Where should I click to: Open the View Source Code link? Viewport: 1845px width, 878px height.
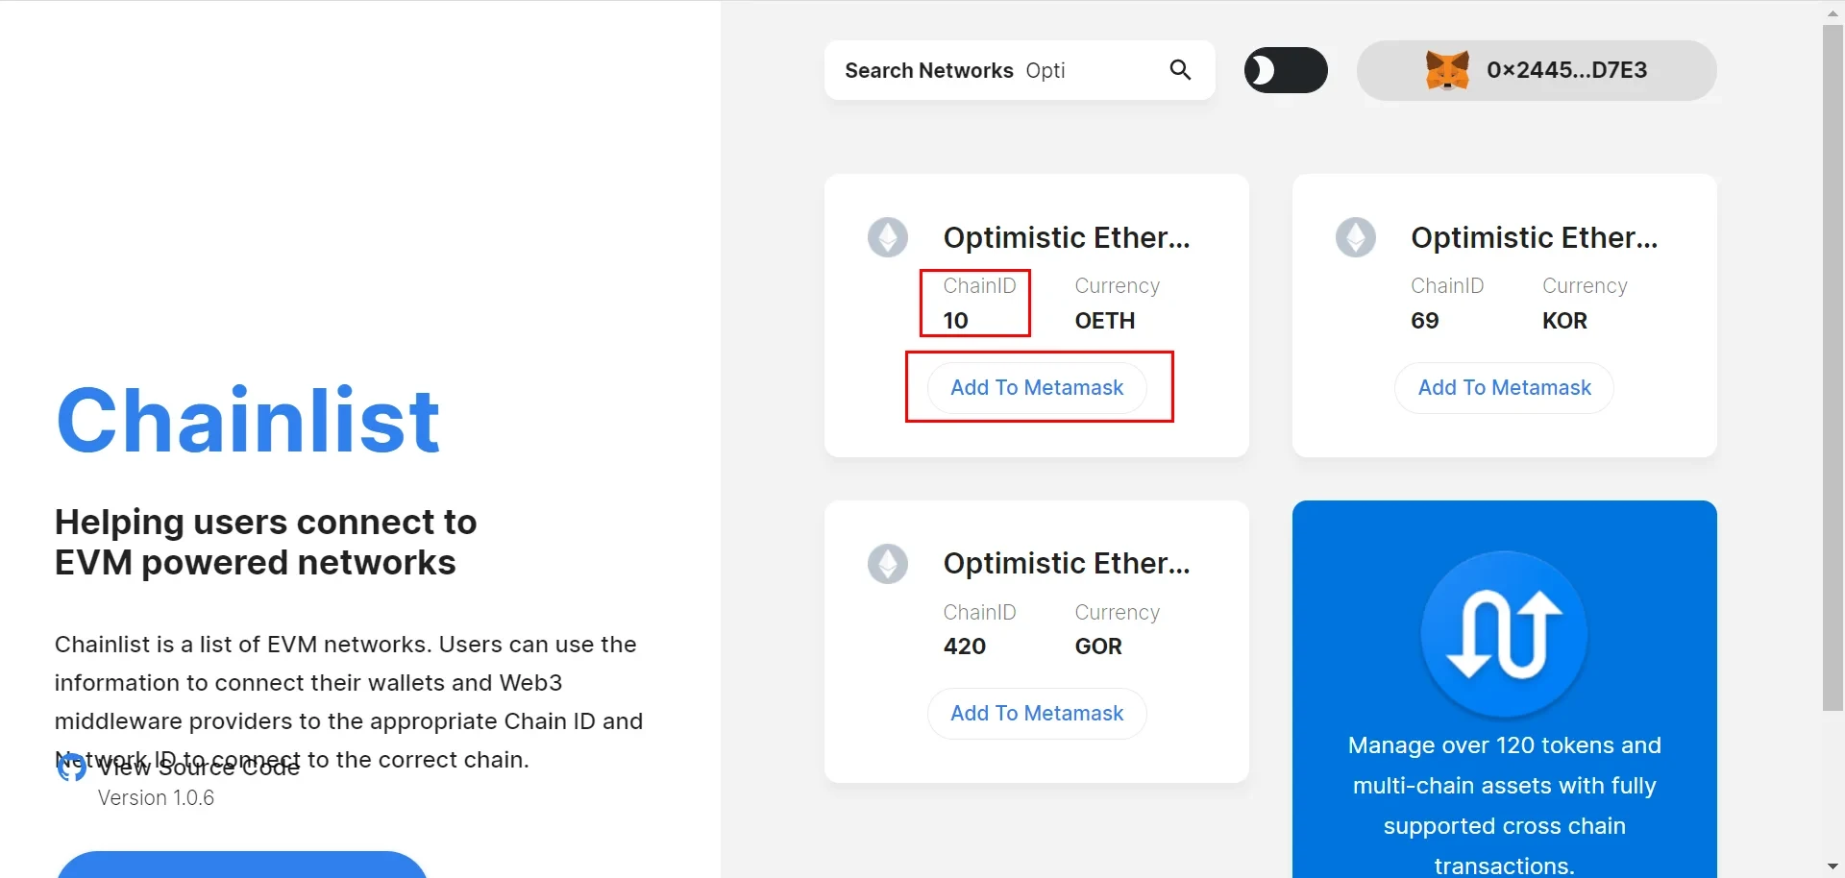pos(199,768)
